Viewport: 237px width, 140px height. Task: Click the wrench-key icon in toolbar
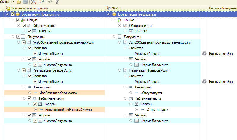57,2
